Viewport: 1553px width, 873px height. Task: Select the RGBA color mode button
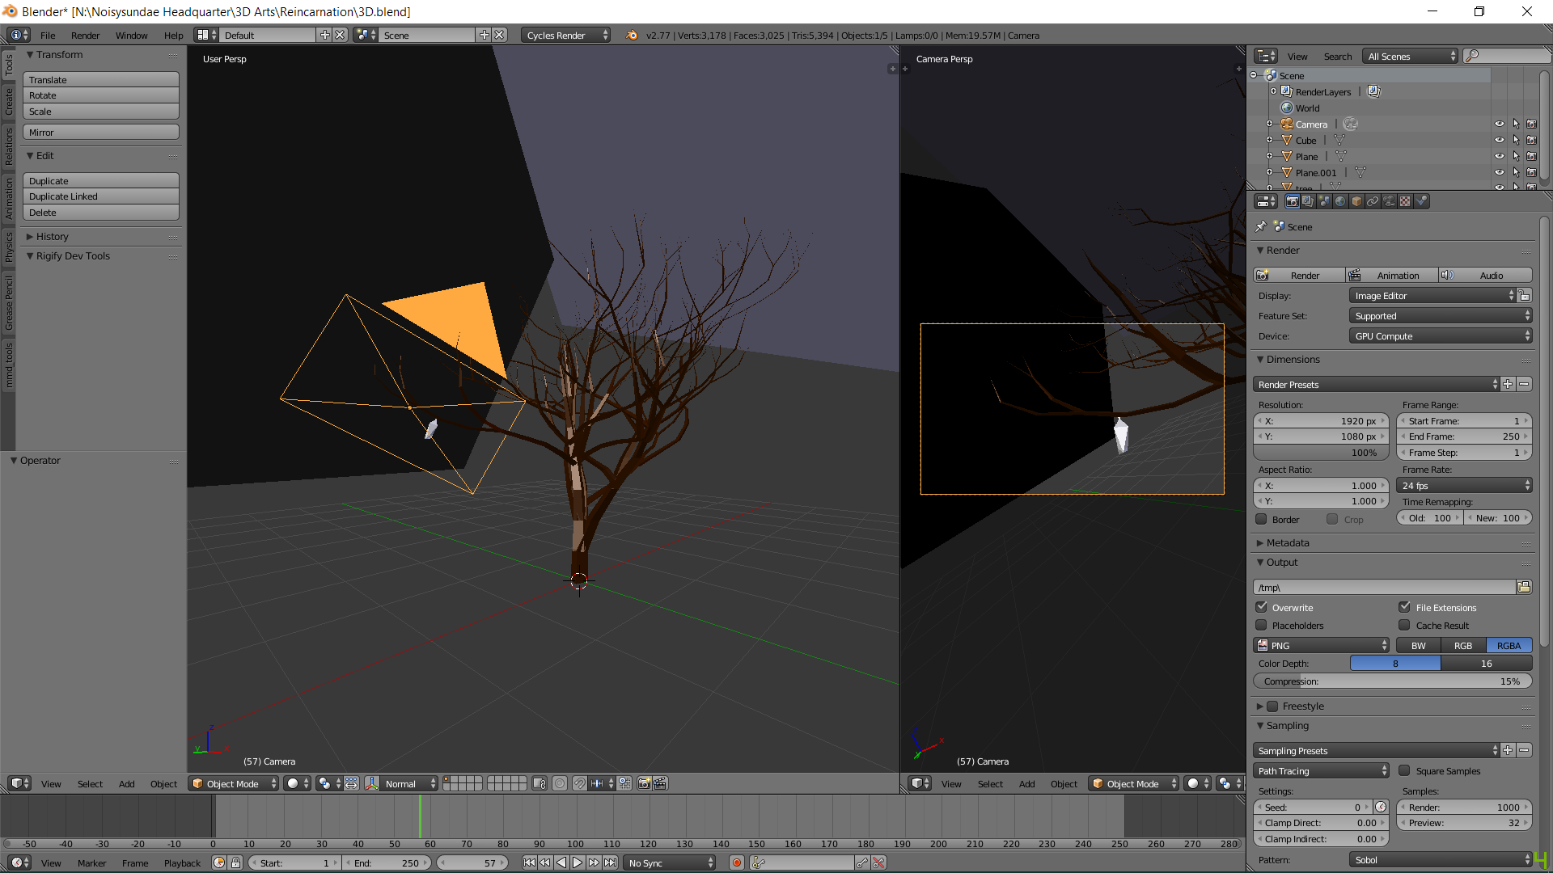1509,645
